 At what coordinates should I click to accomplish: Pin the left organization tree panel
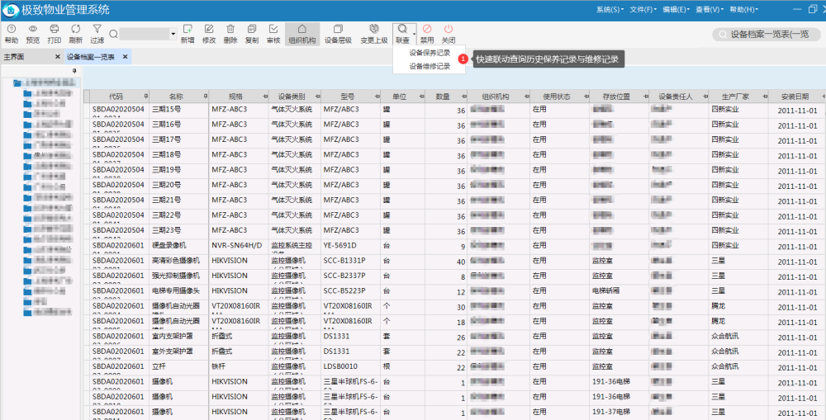tap(74, 70)
